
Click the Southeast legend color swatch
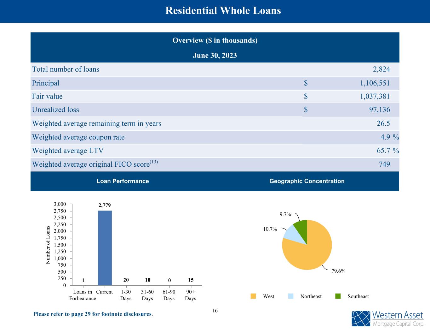pyautogui.click(x=338, y=296)
